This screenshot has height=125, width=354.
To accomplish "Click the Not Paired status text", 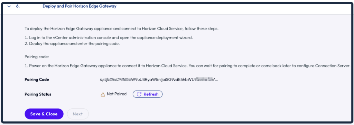I will tap(117, 94).
